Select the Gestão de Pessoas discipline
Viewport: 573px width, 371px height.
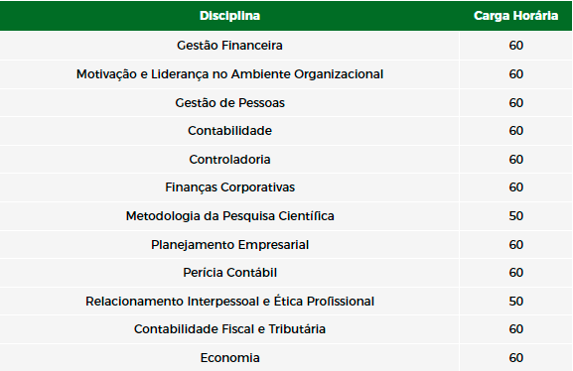[229, 102]
